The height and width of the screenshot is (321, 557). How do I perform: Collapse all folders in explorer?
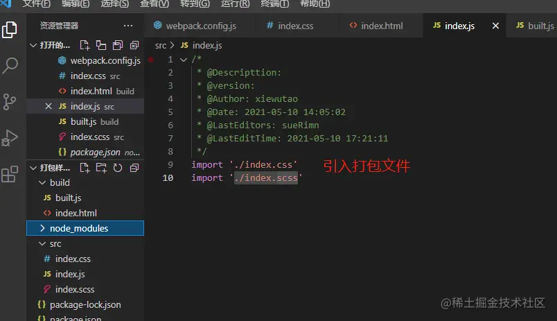pyautogui.click(x=134, y=167)
